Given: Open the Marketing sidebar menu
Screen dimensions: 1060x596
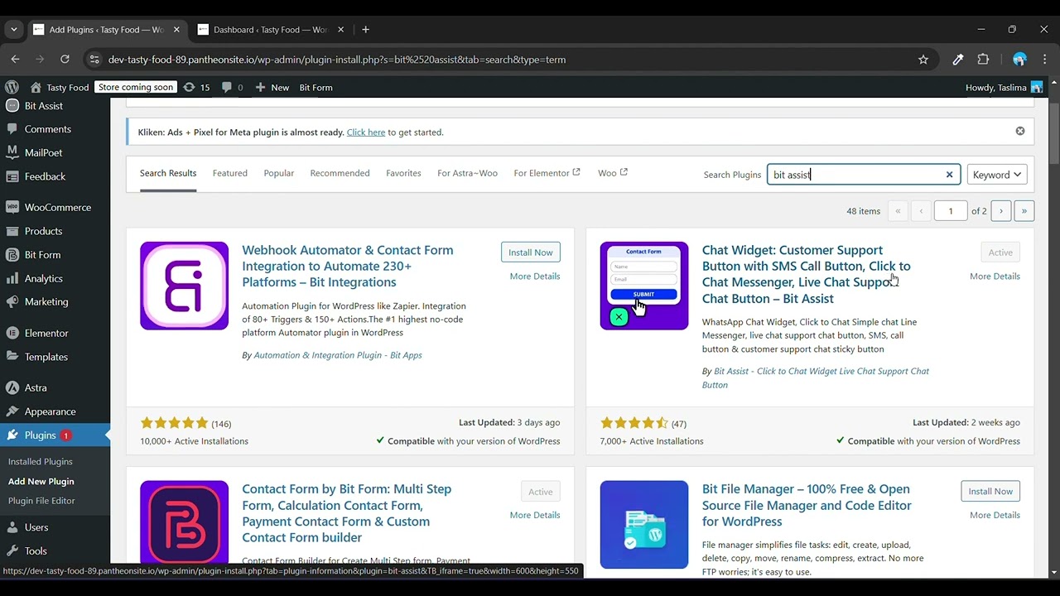Looking at the screenshot, I should (55, 301).
